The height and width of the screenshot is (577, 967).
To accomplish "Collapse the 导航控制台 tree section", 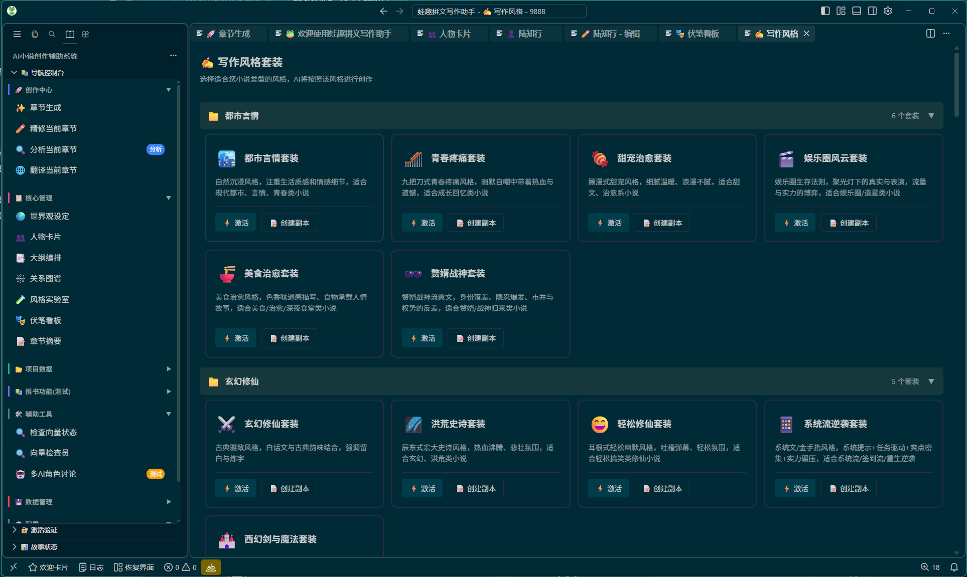I will point(14,73).
